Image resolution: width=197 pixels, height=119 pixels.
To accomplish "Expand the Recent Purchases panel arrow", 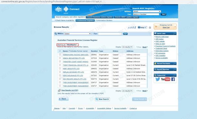I will pos(175,64).
